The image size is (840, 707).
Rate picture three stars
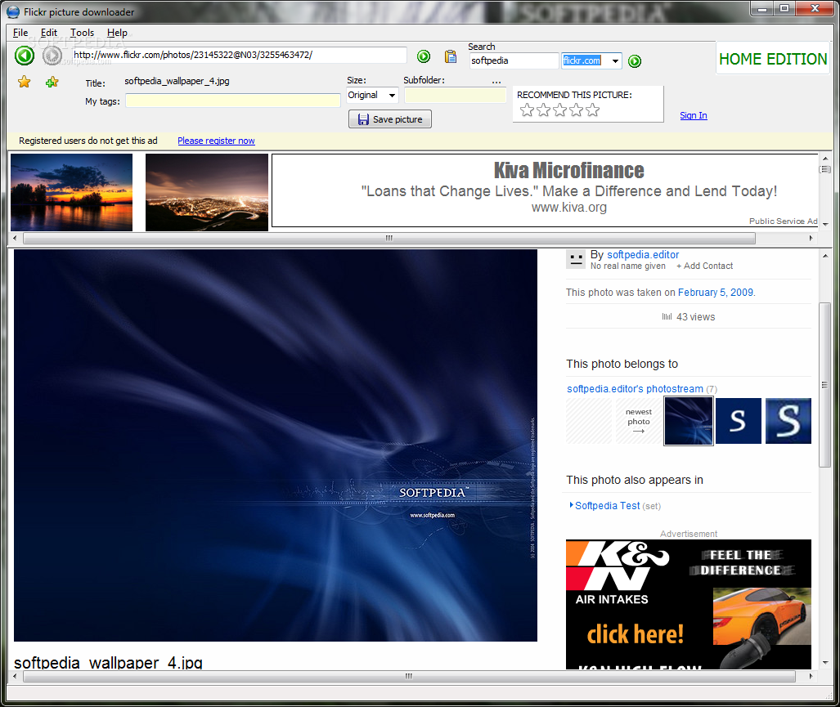point(559,110)
